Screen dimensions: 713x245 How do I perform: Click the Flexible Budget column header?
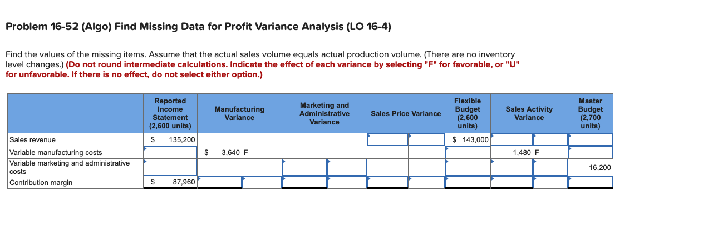click(x=468, y=113)
